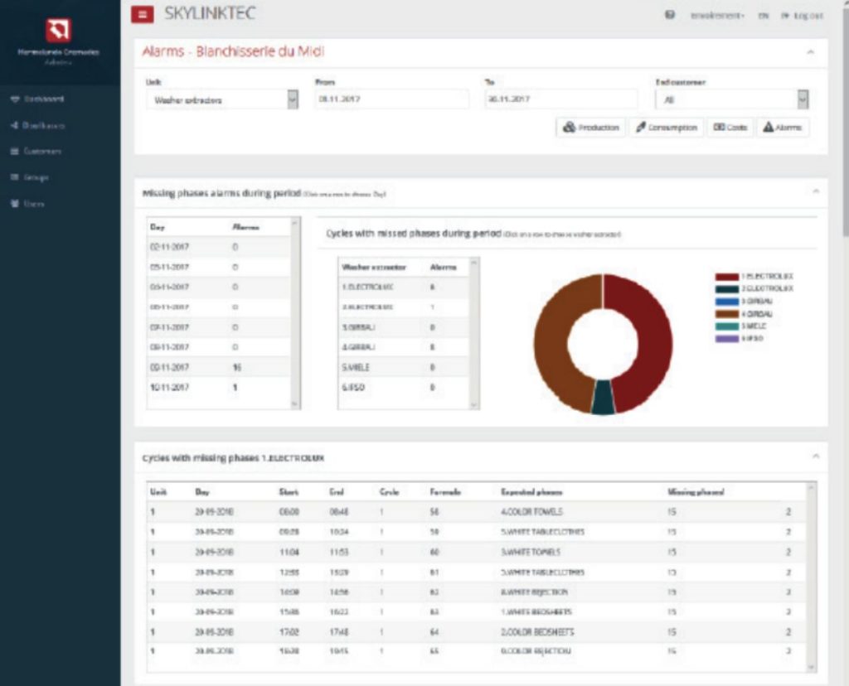849x686 pixels.
Task: Click the Skylinktec logo in sidebar
Action: (58, 31)
